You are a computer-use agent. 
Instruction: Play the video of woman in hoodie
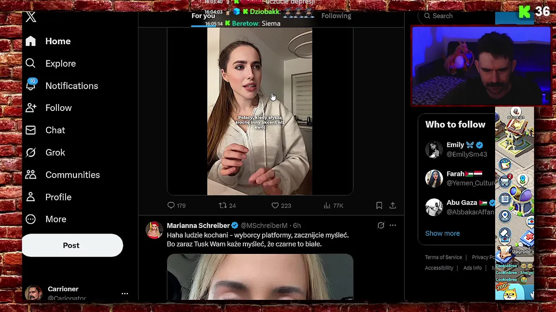260,111
